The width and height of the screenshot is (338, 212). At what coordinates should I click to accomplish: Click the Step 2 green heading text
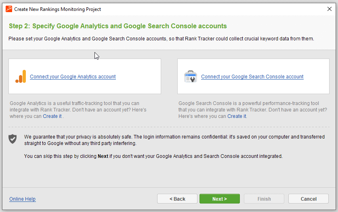(118, 26)
